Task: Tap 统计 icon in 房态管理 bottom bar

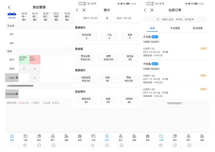Action: (x=39, y=137)
